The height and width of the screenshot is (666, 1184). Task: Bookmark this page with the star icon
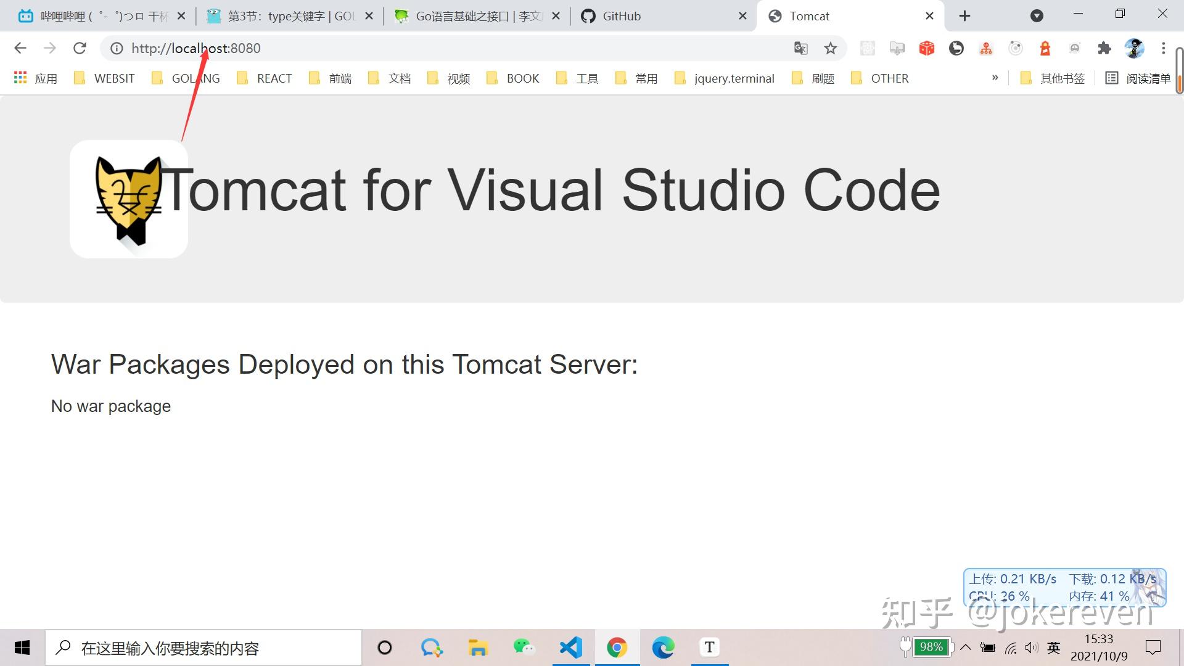pyautogui.click(x=831, y=48)
